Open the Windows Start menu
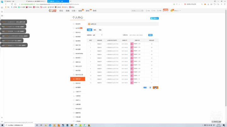Image resolution: width=227 pixels, height=127 pixels. [2, 125]
